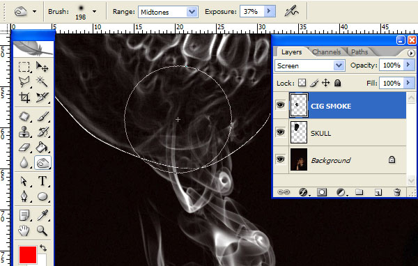
Task: Toggle lock transparent pixels checkbox
Action: point(302,83)
